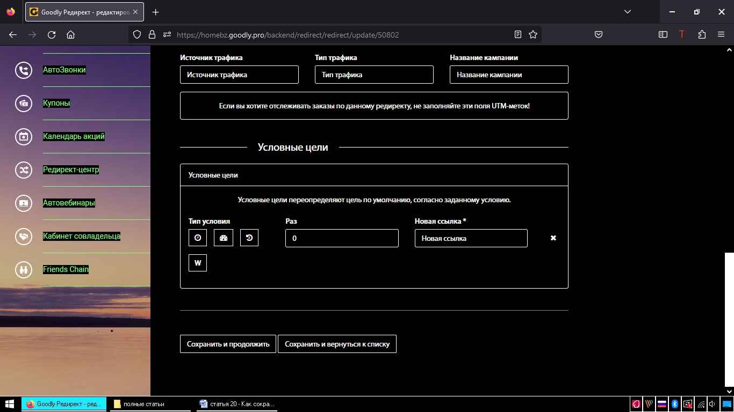Click the UTM-меток warning notice text

375,106
